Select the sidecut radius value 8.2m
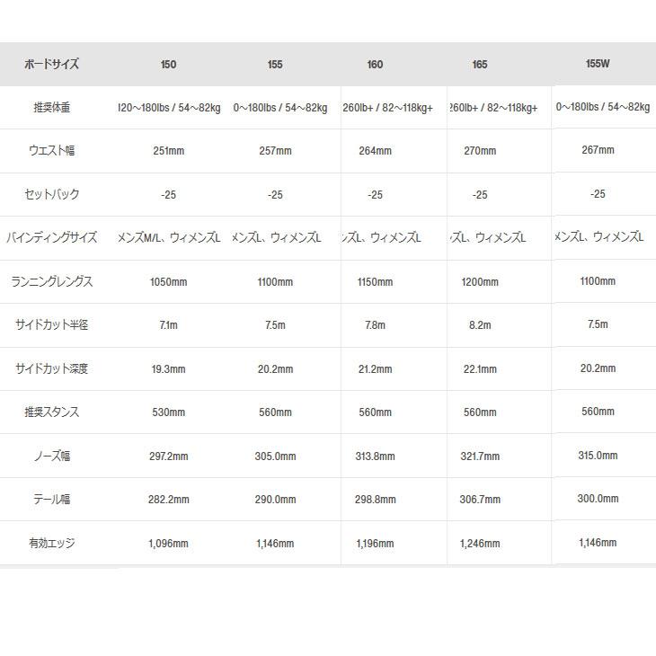Image resolution: width=656 pixels, height=656 pixels. coord(480,325)
